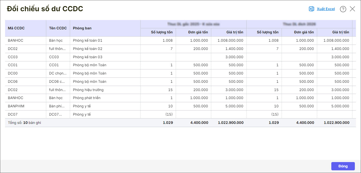Click the Phòng hiệu trưởng department cell

click(x=88, y=90)
